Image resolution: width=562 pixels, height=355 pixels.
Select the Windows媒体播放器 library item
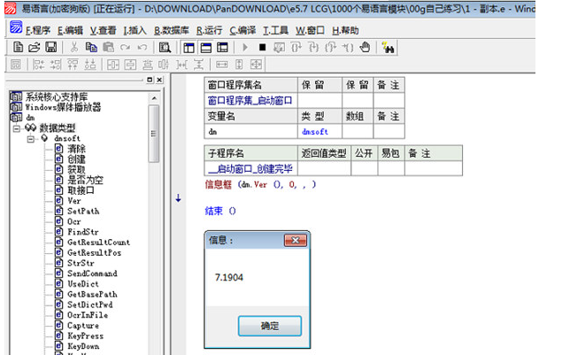[x=62, y=107]
